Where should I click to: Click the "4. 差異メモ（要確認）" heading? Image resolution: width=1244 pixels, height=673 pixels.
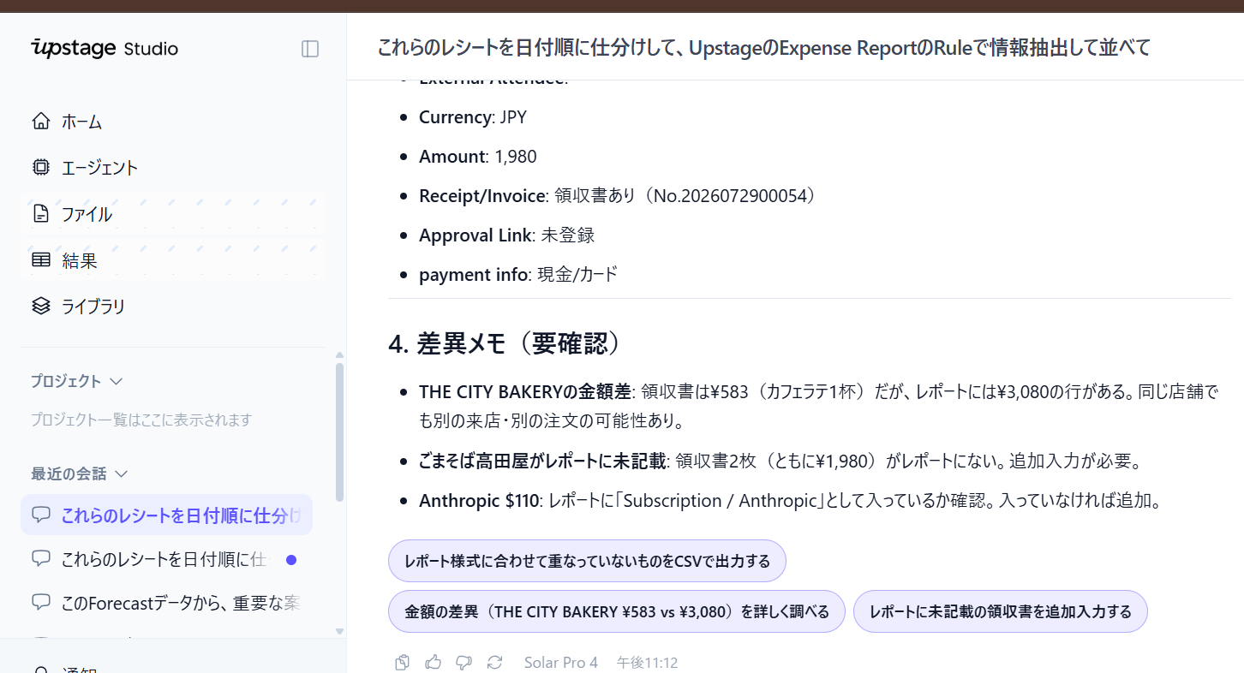click(x=504, y=343)
